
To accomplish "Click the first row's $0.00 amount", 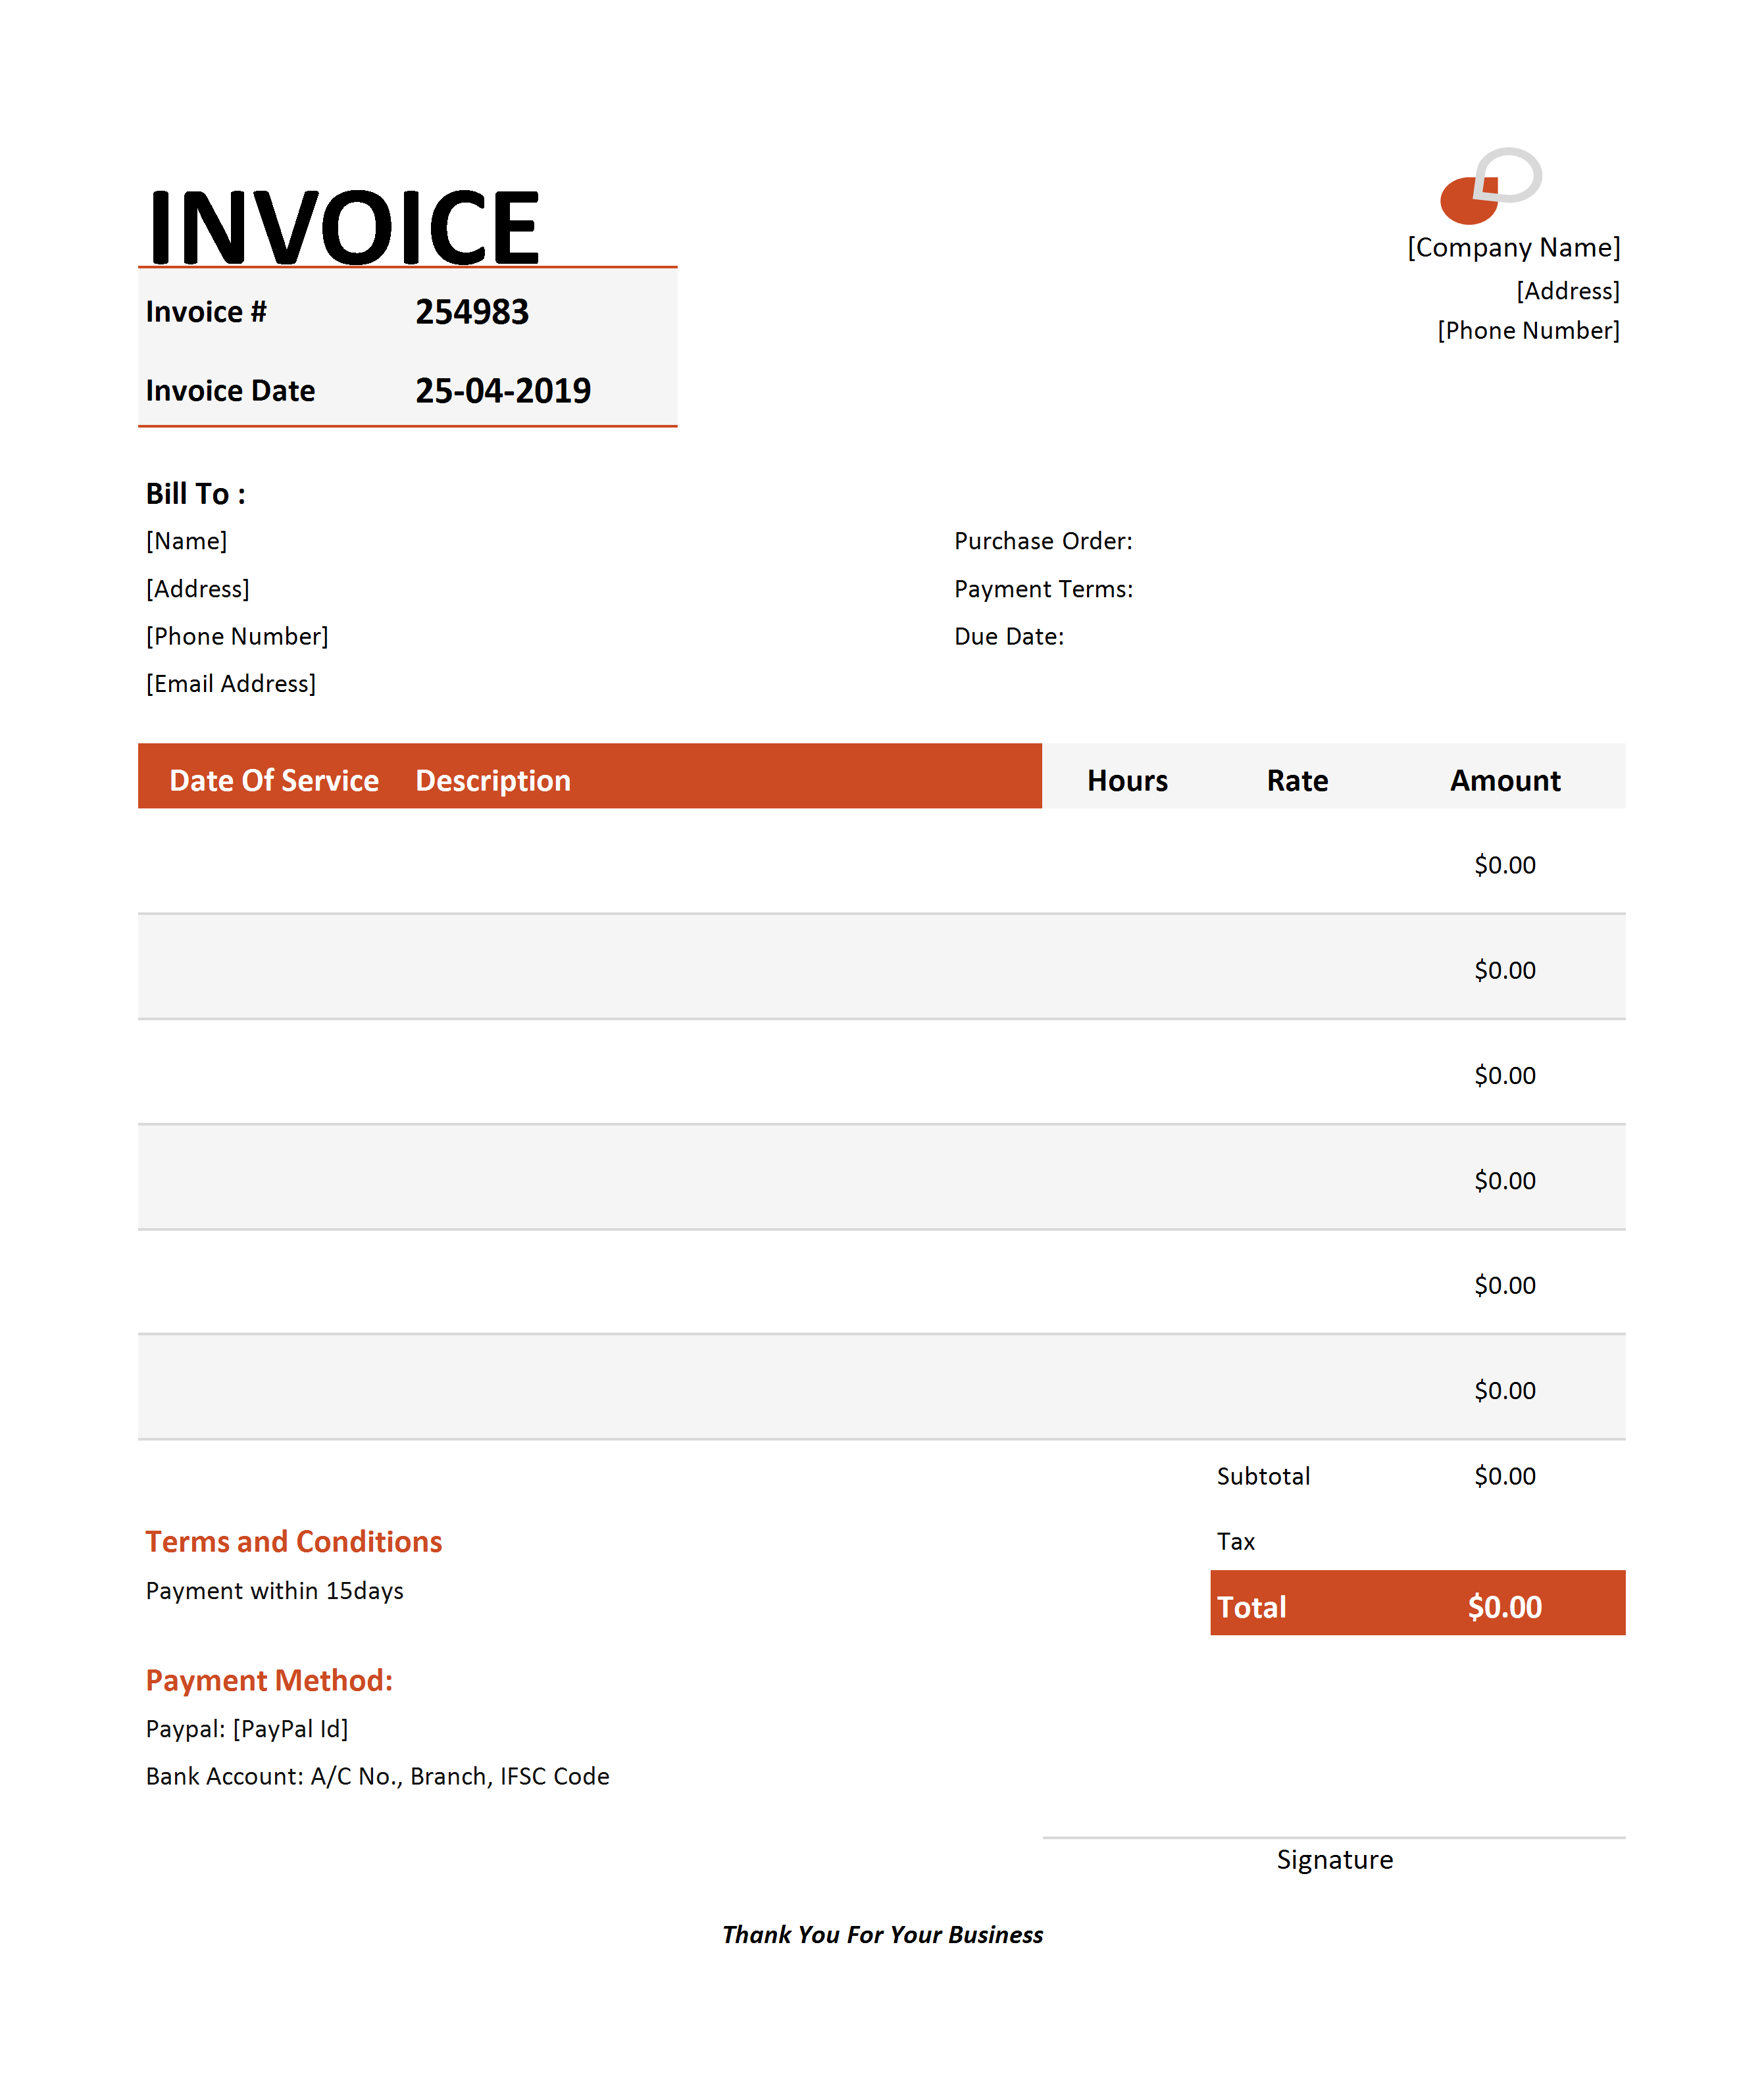I will pyautogui.click(x=1505, y=864).
